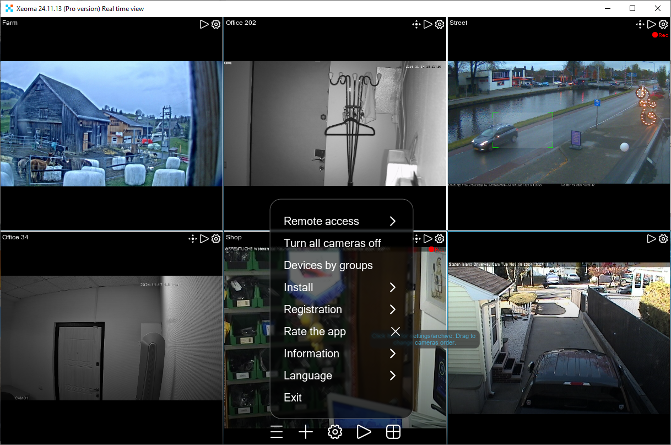Open the Shop camera settings gear
671x445 pixels.
(440, 239)
